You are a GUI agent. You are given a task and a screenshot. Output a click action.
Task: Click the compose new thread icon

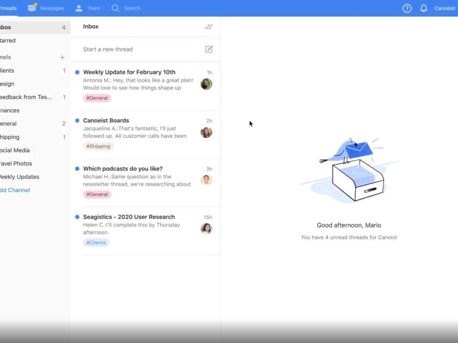click(x=209, y=49)
